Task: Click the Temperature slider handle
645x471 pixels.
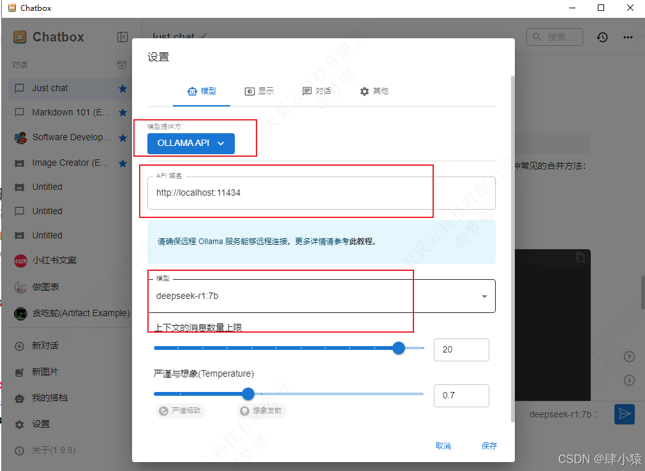Action: tap(248, 394)
